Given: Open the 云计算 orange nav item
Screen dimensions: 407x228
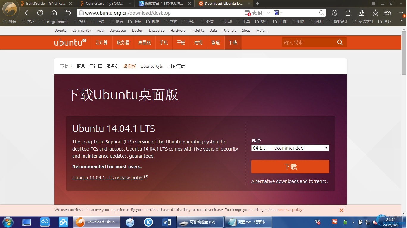Looking at the screenshot, I should (101, 42).
